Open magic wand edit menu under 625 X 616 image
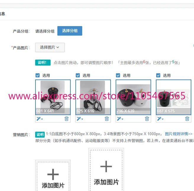The image size is (194, 191). pyautogui.click(x=80, y=119)
